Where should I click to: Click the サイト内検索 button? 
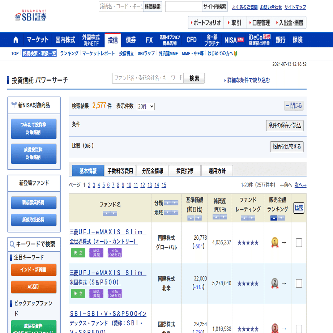click(x=215, y=7)
